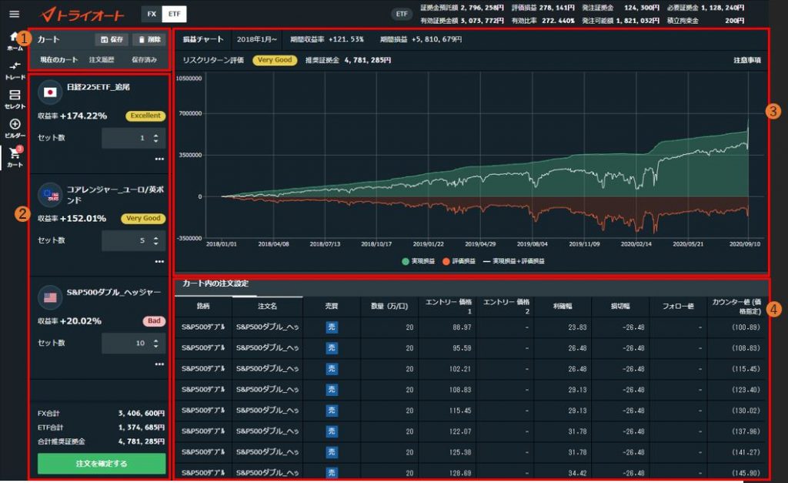Click the 売買 column header
Image resolution: width=788 pixels, height=483 pixels.
pos(332,306)
